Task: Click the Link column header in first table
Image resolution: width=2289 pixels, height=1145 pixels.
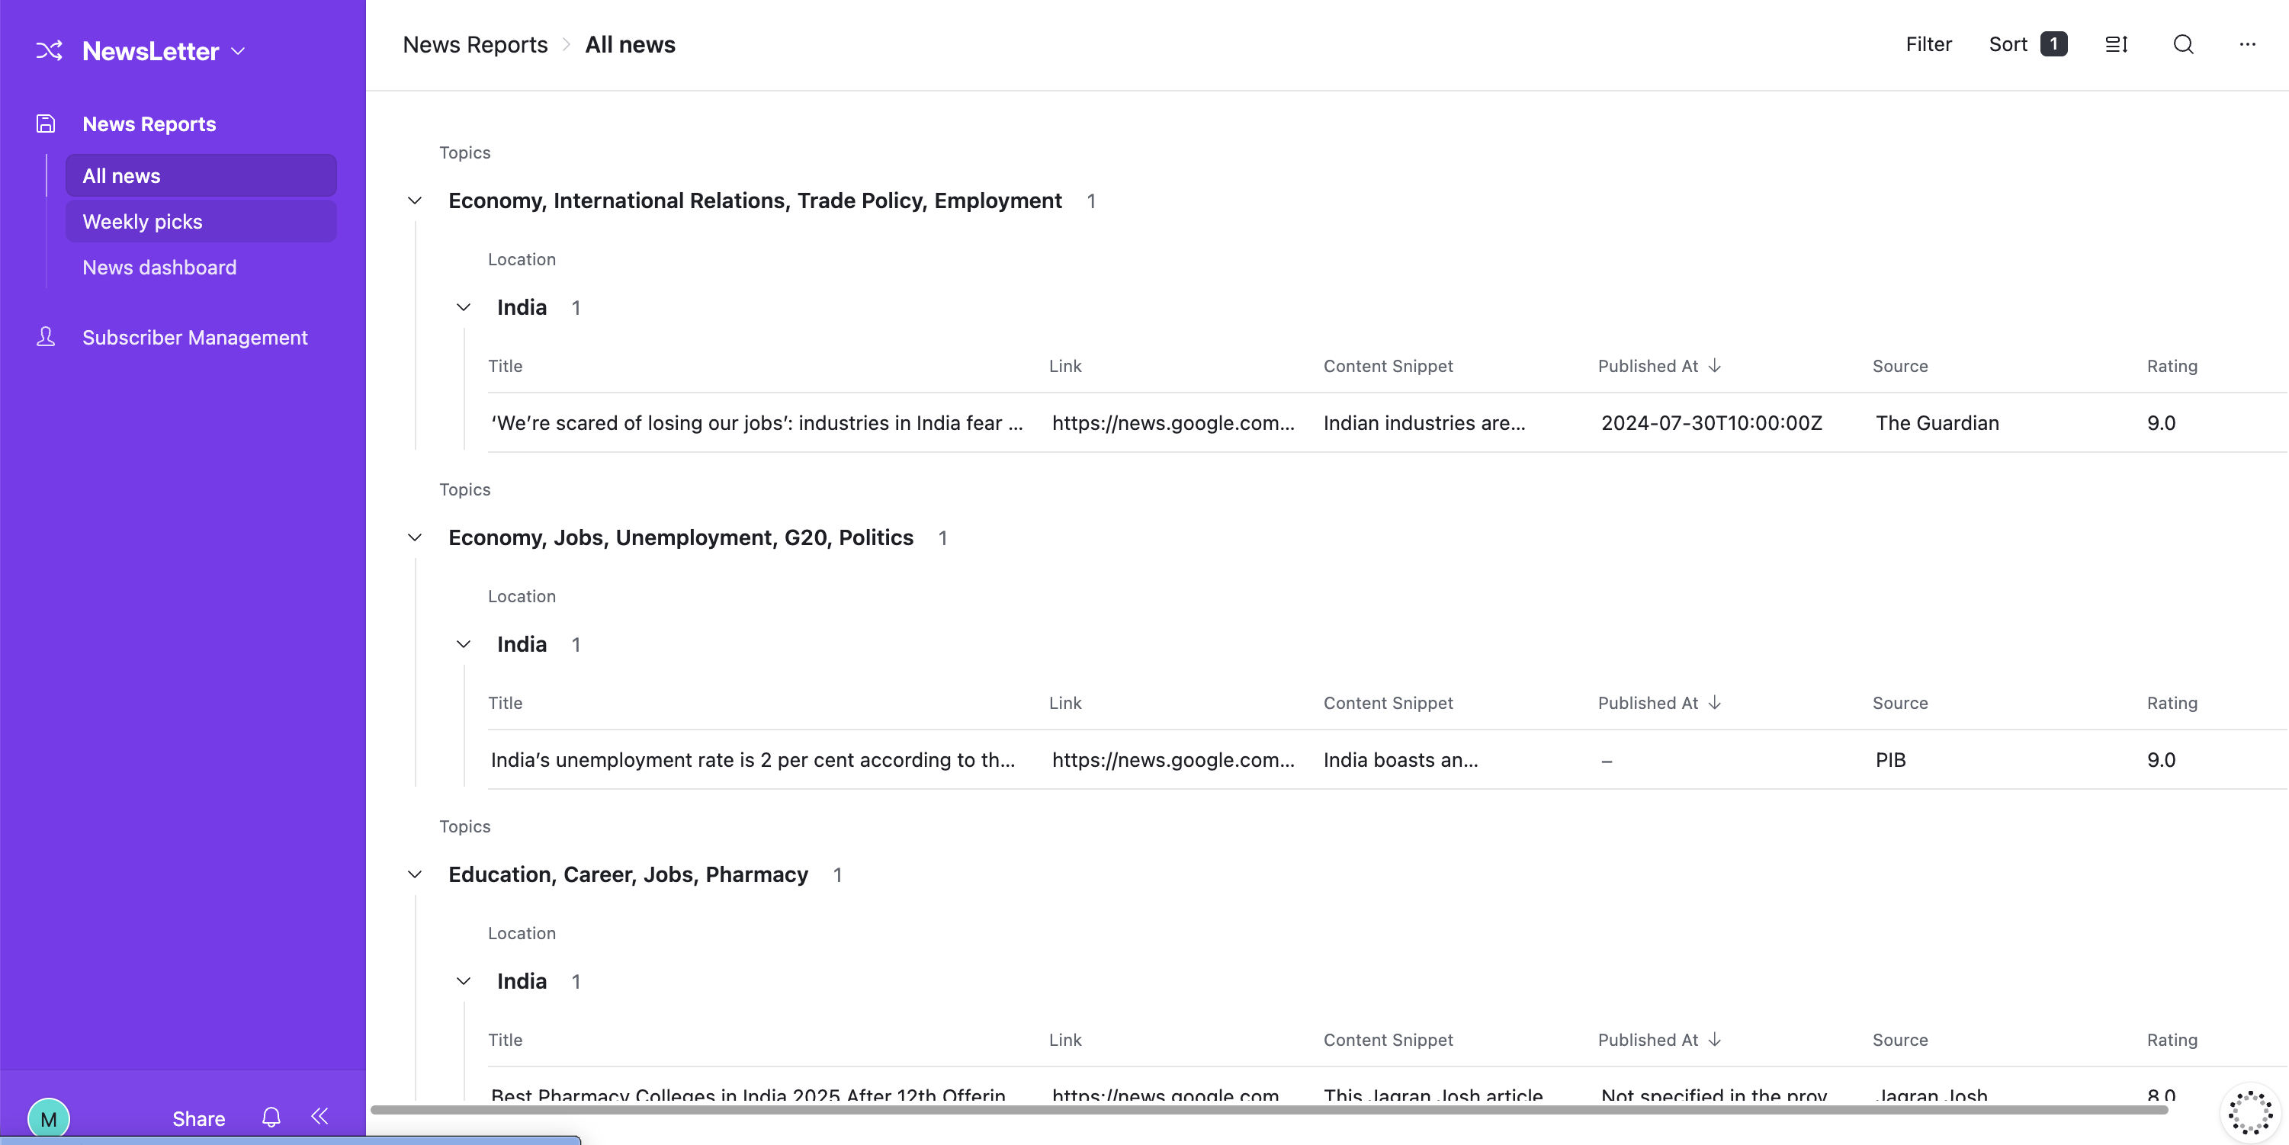Action: click(x=1064, y=365)
